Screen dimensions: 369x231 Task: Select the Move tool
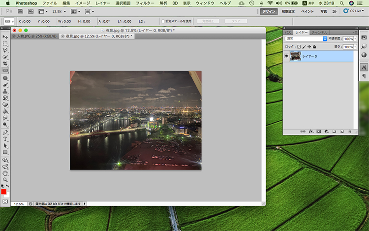pyautogui.click(x=5, y=37)
